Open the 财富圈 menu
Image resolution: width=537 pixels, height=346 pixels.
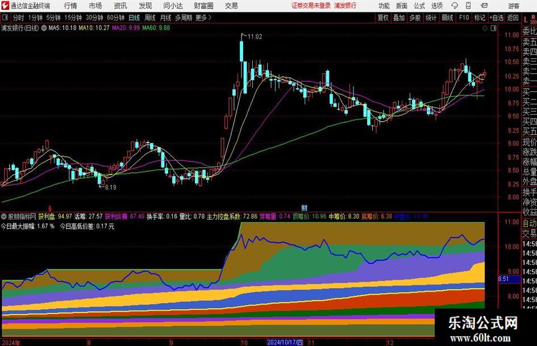click(x=203, y=6)
